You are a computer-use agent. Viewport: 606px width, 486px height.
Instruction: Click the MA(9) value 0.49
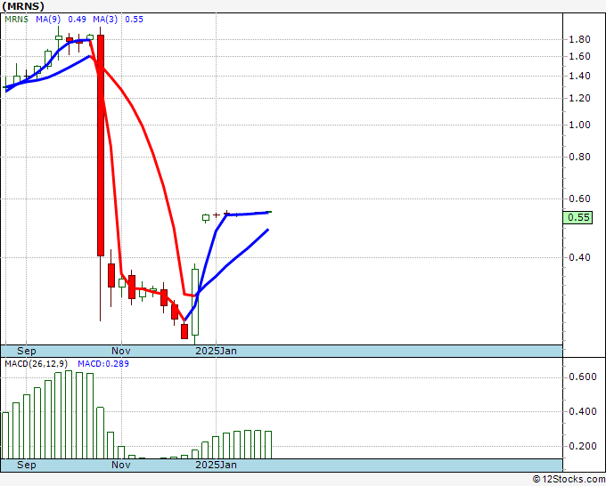pos(77,20)
